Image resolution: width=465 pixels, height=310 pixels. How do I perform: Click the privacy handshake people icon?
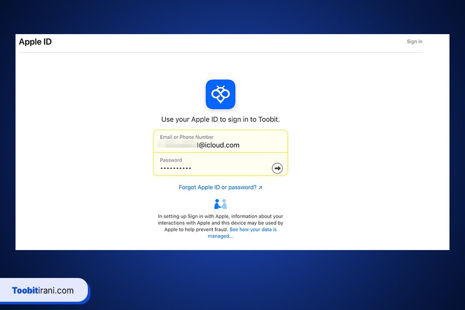[221, 204]
